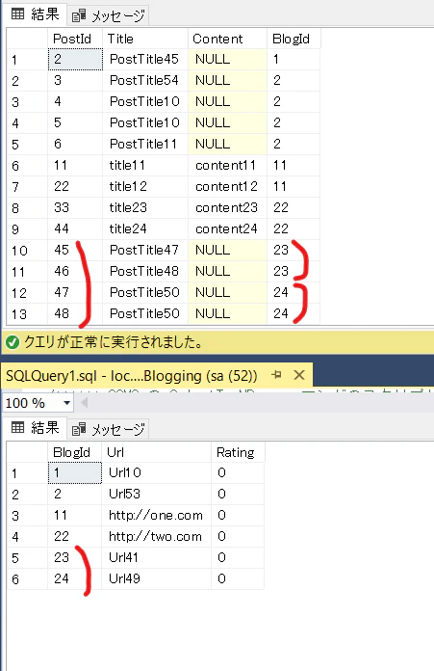Viewport: 434px width, 671px height.
Task: Select the cell content12
Action: tap(227, 187)
